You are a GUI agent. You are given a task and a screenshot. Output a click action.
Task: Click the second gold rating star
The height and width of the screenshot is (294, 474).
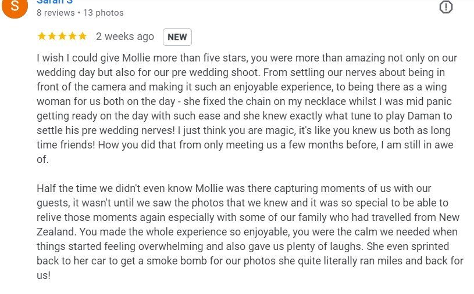[x=52, y=36]
